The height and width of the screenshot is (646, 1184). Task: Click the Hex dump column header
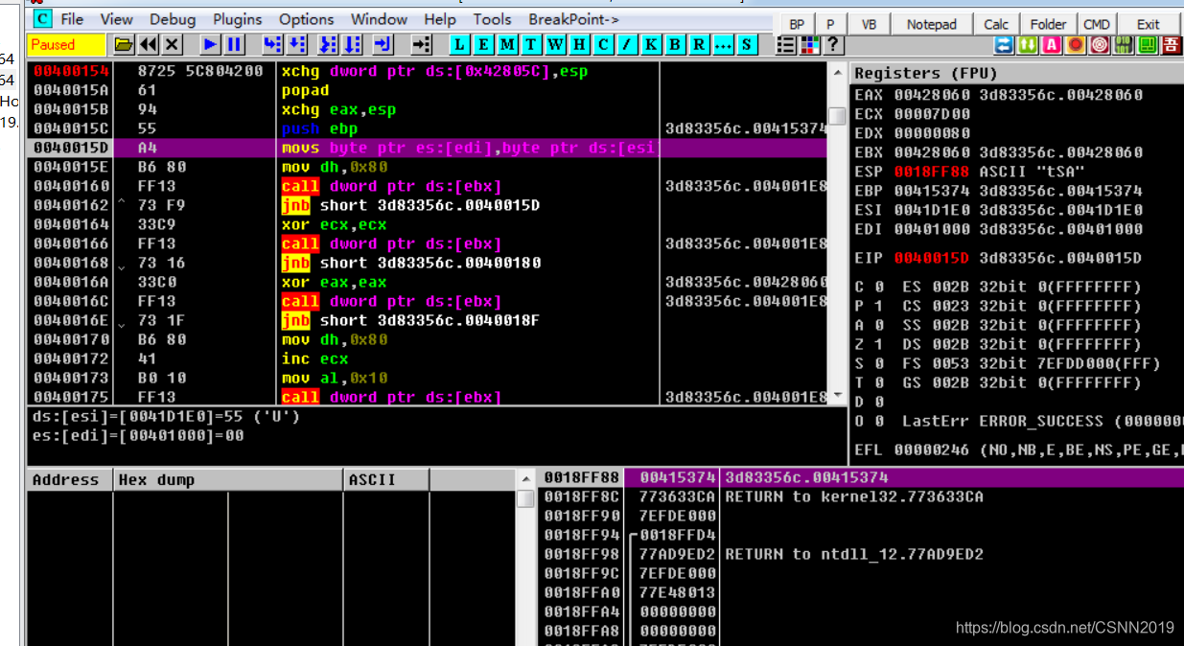click(228, 479)
